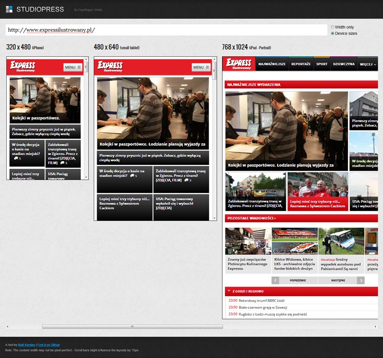Open the REPORTAŻE tab in iPad preview
The image size is (383, 358).
pos(301,64)
